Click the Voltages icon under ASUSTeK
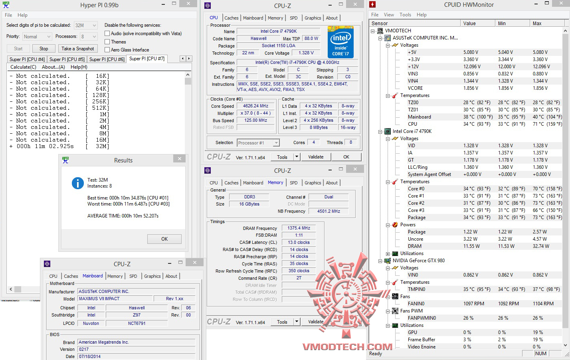The width and height of the screenshot is (570, 360). pyautogui.click(x=395, y=45)
